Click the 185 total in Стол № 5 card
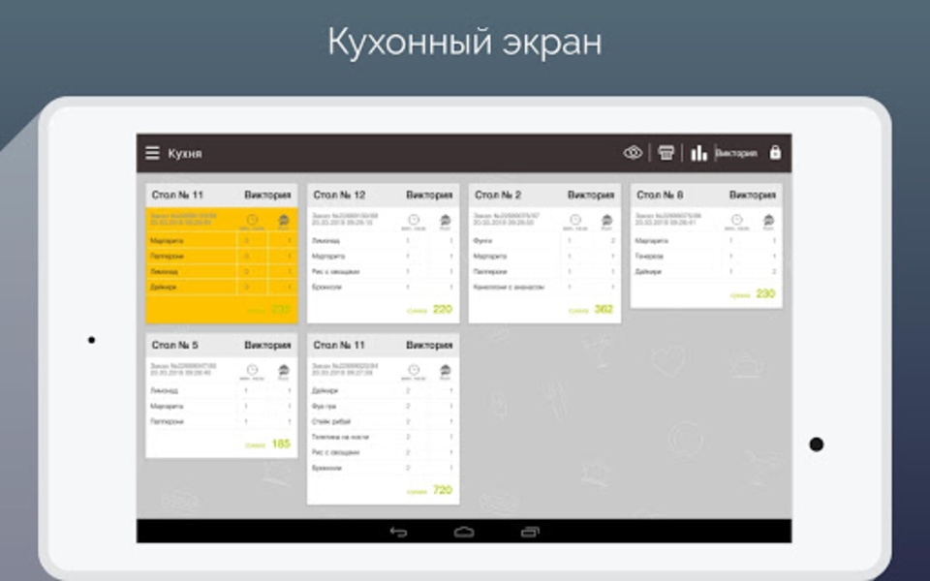This screenshot has width=930, height=581. [281, 444]
